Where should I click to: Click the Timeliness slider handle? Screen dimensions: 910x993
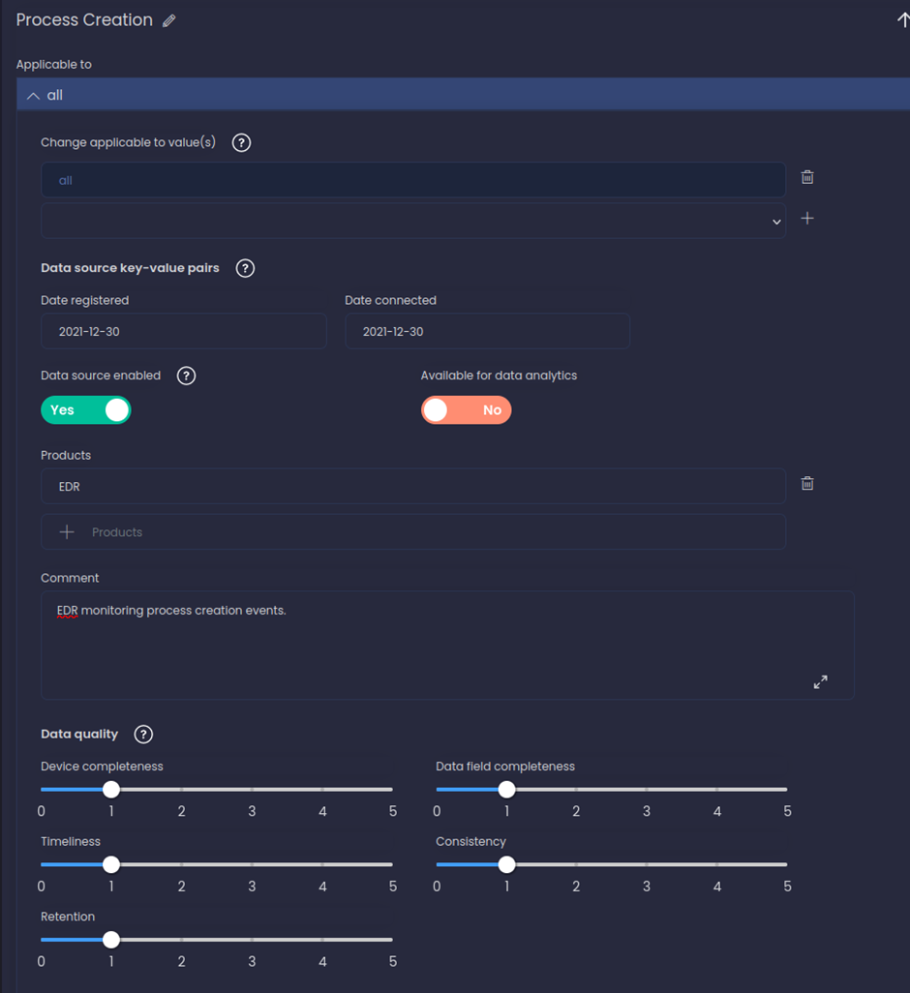pos(110,864)
